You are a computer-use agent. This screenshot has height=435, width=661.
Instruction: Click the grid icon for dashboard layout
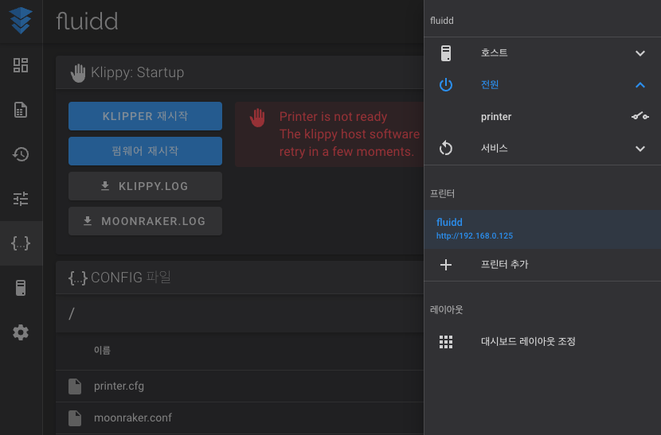pyautogui.click(x=446, y=341)
